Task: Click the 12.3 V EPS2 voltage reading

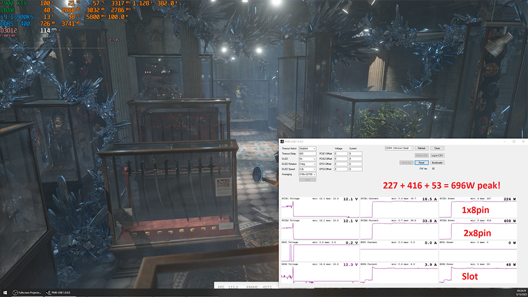Action: [351, 265]
